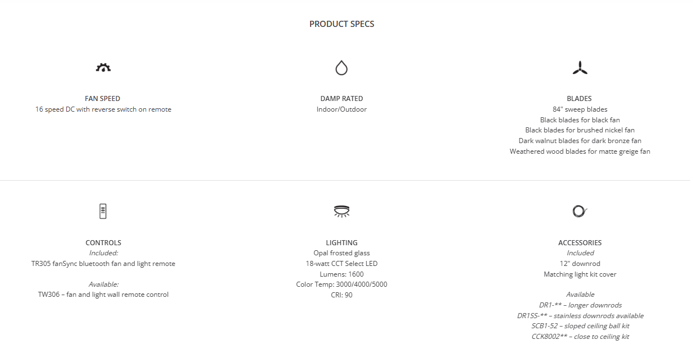Click the DAMP RATED label
Viewport: 693px width, 349px height.
click(x=341, y=99)
